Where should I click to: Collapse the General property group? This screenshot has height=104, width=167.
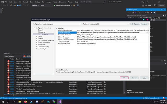click(57, 28)
